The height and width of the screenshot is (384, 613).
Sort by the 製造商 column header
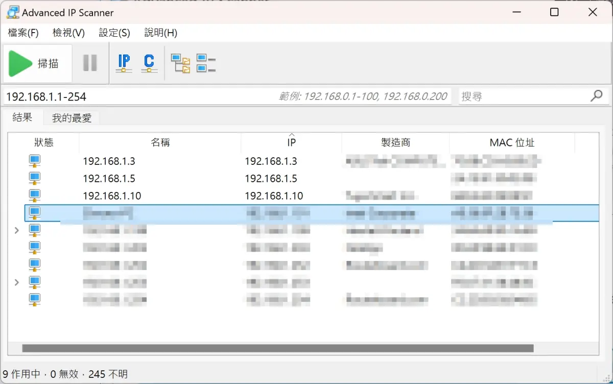pyautogui.click(x=396, y=142)
